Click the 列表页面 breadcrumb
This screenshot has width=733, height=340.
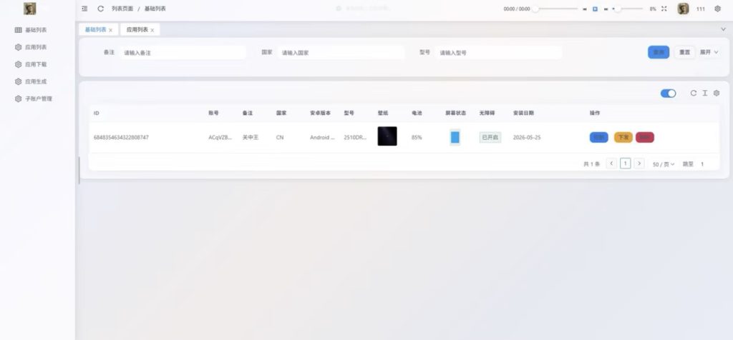(x=122, y=9)
